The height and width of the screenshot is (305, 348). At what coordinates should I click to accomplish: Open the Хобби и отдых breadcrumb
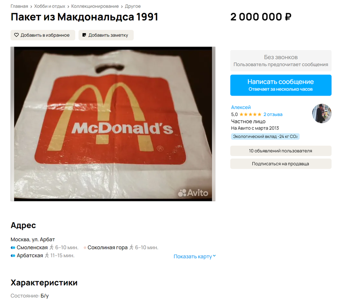[x=49, y=6]
